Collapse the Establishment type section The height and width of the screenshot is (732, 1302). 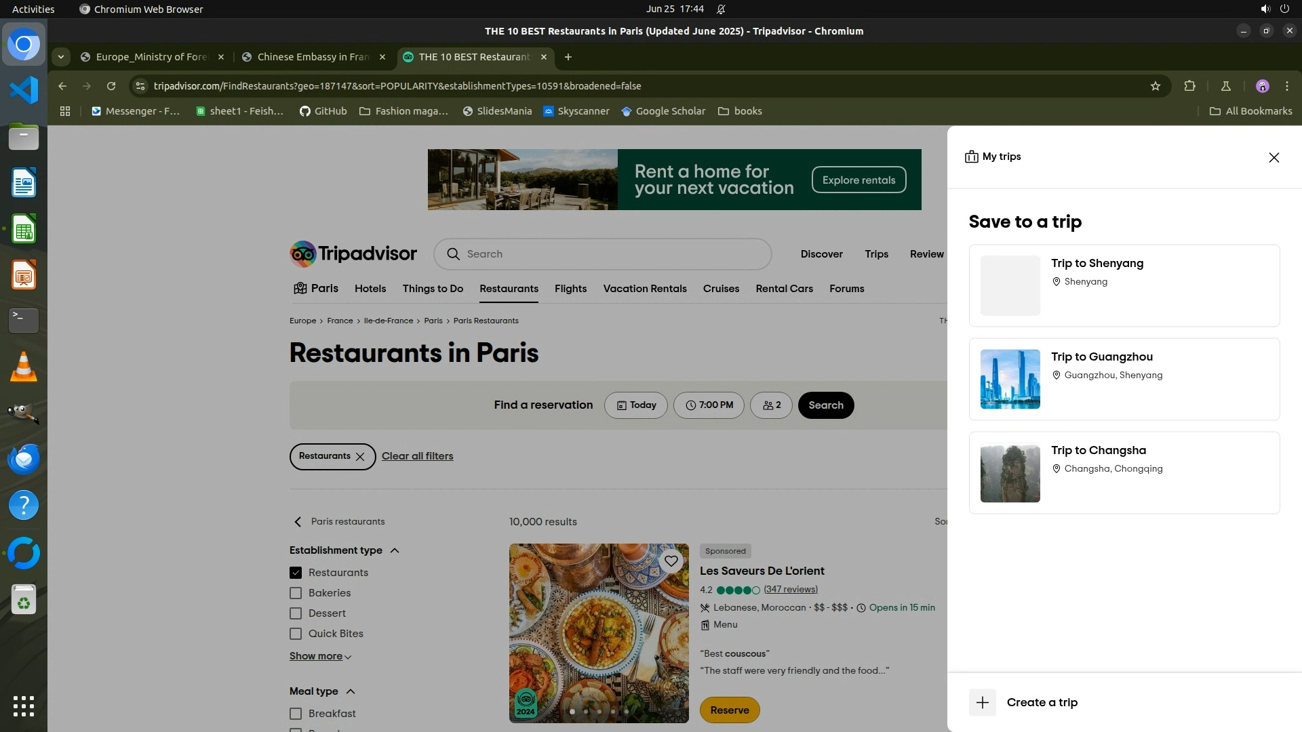point(395,550)
